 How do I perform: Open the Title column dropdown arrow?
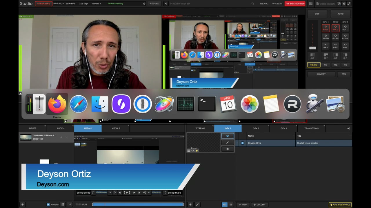coord(350,136)
